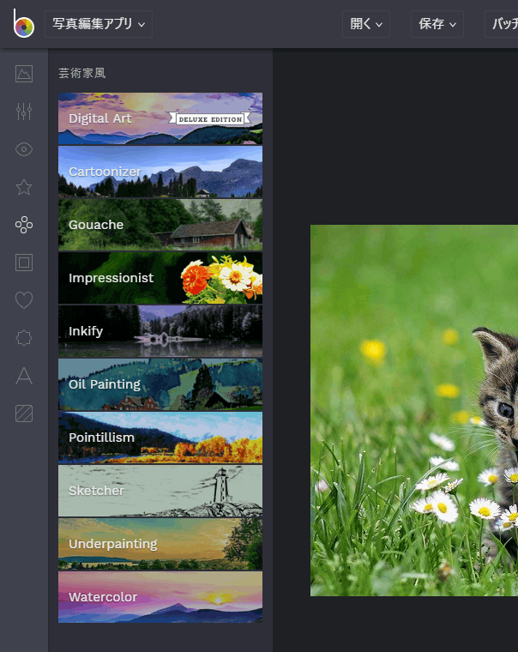Select the Impressionist effect category

160,278
